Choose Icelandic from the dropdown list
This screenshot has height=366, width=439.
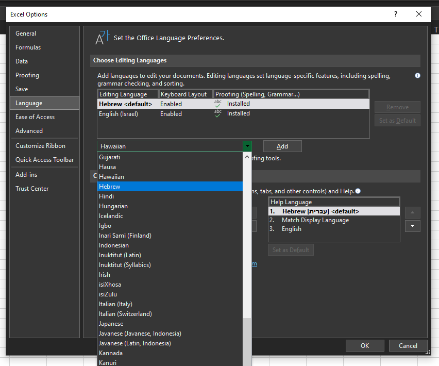pos(170,216)
